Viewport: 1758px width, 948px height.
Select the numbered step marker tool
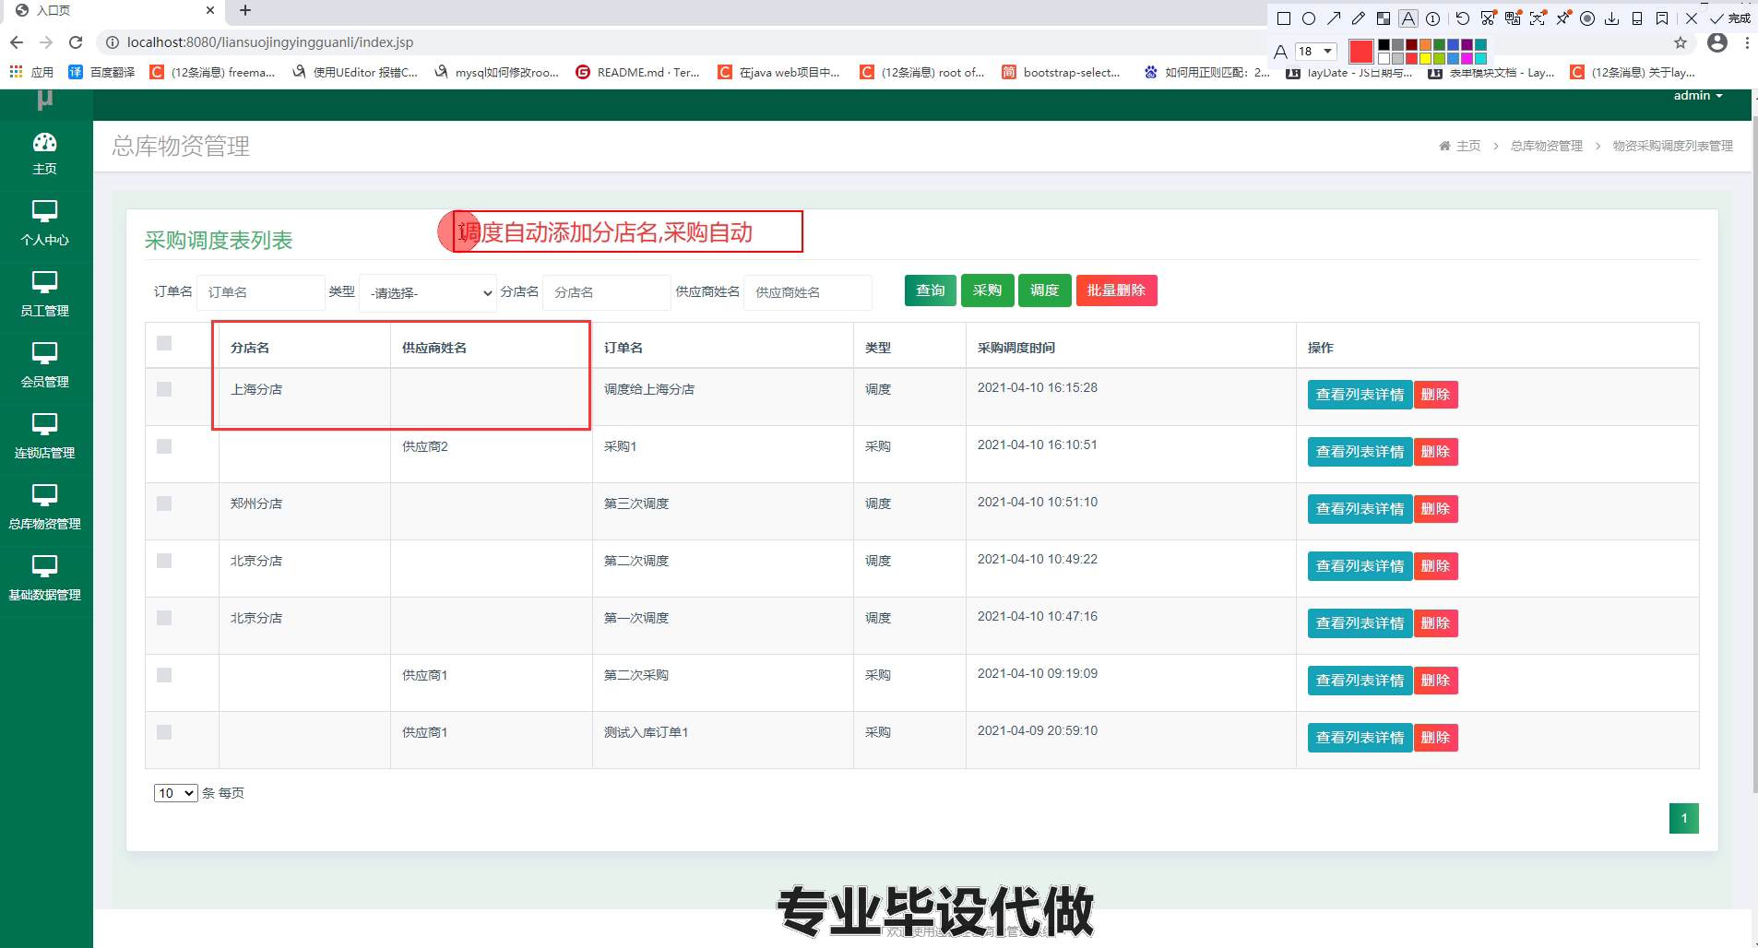1432,18
